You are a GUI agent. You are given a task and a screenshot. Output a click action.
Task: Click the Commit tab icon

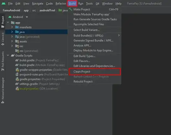click(x=3, y=44)
